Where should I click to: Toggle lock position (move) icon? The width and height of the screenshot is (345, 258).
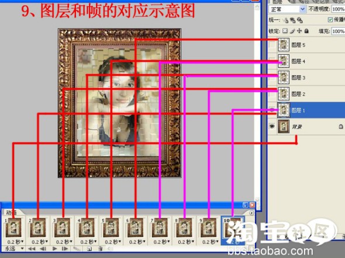point(299,31)
